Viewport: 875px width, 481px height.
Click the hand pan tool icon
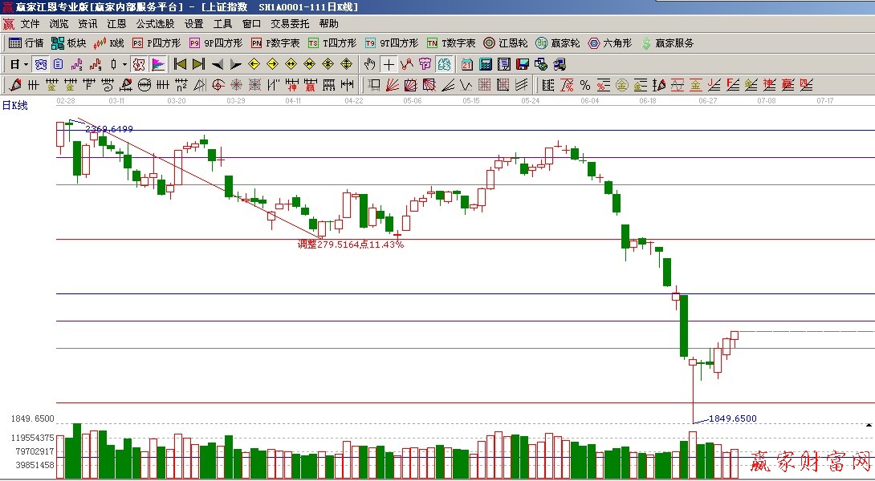(x=369, y=64)
